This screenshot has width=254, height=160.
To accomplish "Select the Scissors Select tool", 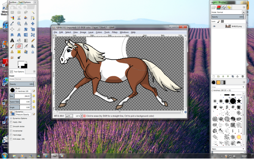I will point(19,18).
